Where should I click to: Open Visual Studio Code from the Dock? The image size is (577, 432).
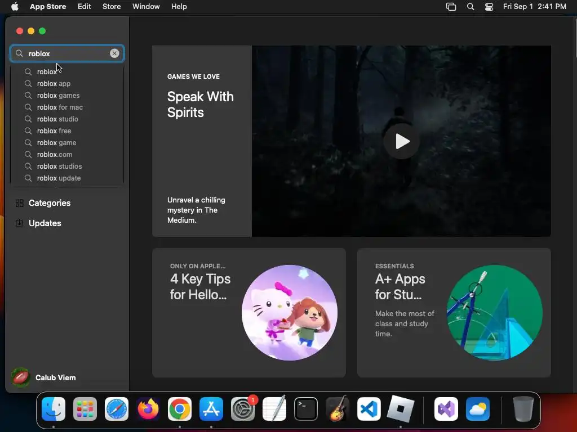(x=369, y=408)
